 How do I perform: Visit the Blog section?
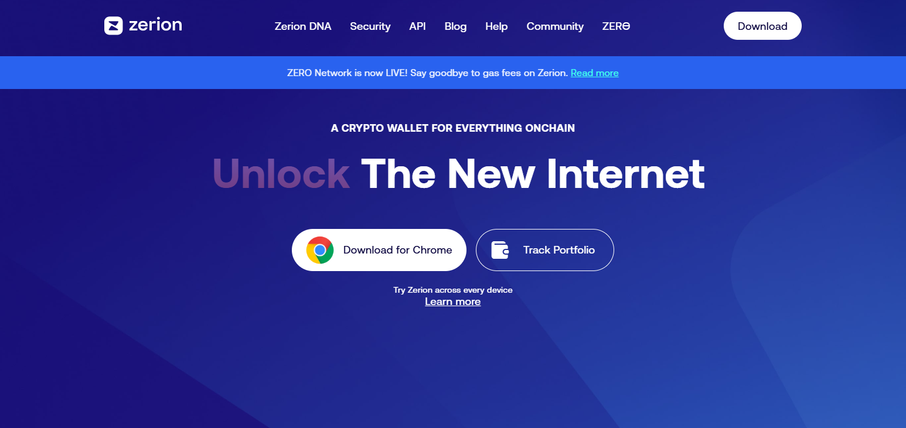point(455,26)
